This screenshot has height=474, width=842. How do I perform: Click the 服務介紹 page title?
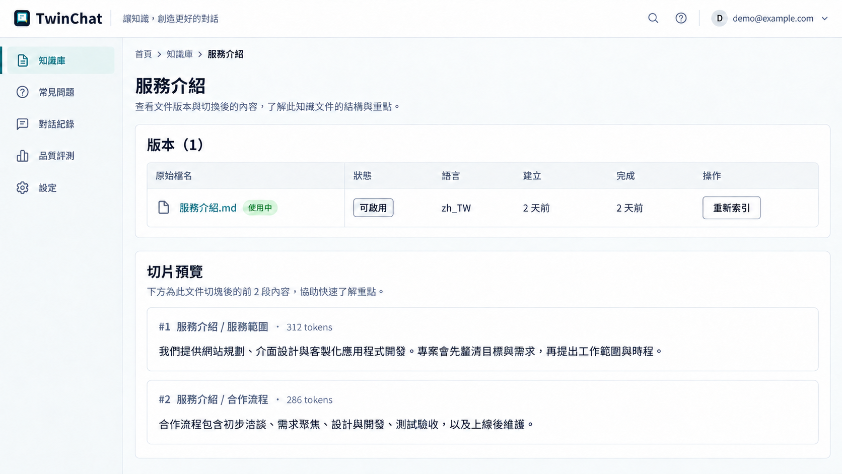point(170,86)
